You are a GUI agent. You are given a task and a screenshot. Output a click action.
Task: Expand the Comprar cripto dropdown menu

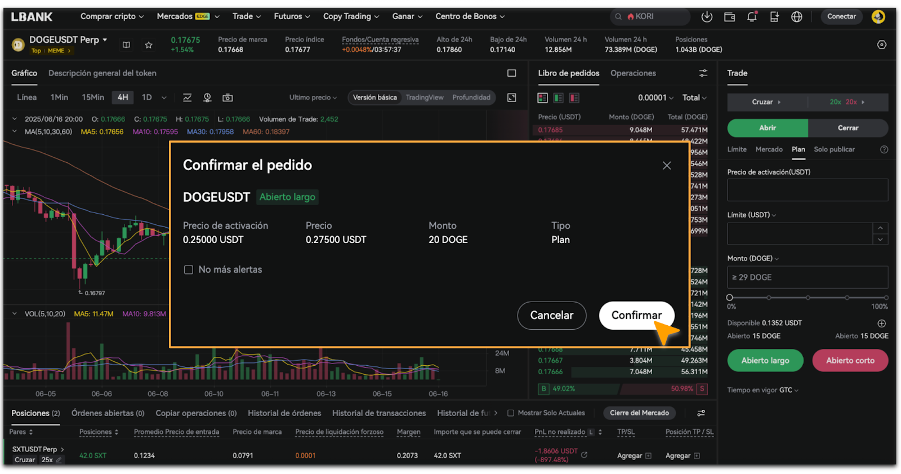tap(111, 16)
